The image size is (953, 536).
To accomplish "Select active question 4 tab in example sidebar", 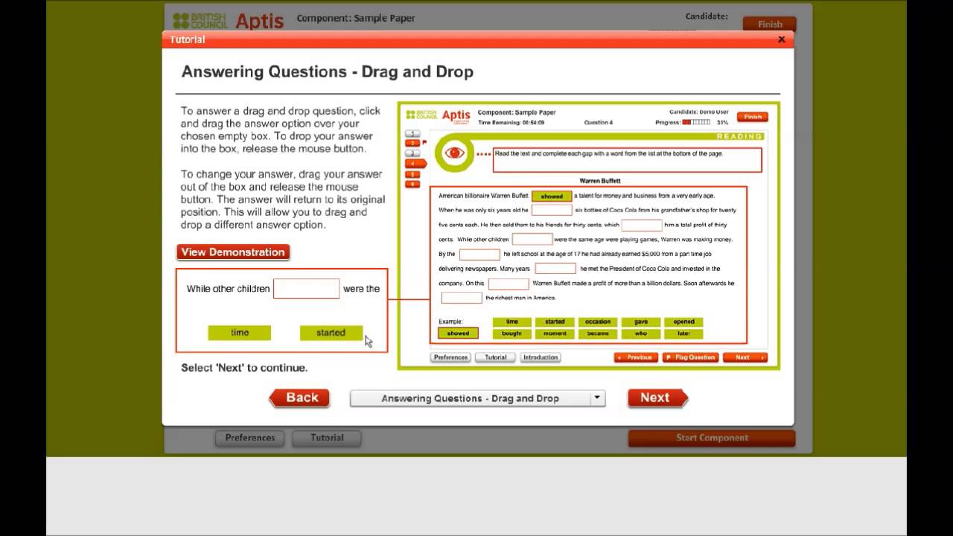I will [415, 163].
